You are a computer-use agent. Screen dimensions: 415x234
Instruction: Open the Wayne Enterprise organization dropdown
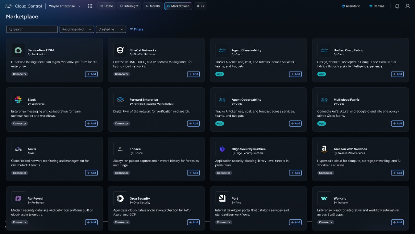(65, 6)
